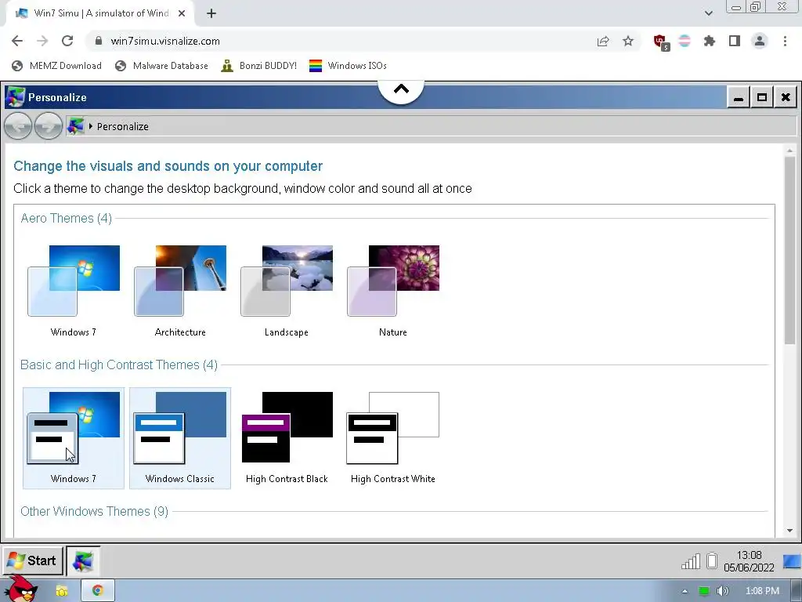Viewport: 802px width, 602px height.
Task: Reload the Win7 Simu page
Action: coord(67,41)
